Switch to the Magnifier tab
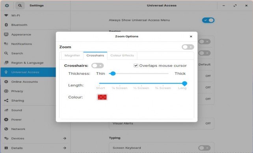Viewport: 253px width, 153px height. 72,56
